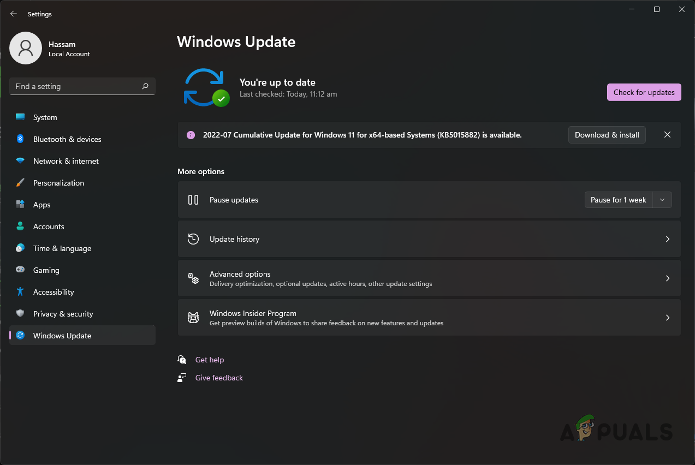Open System settings from the sidebar

point(44,117)
